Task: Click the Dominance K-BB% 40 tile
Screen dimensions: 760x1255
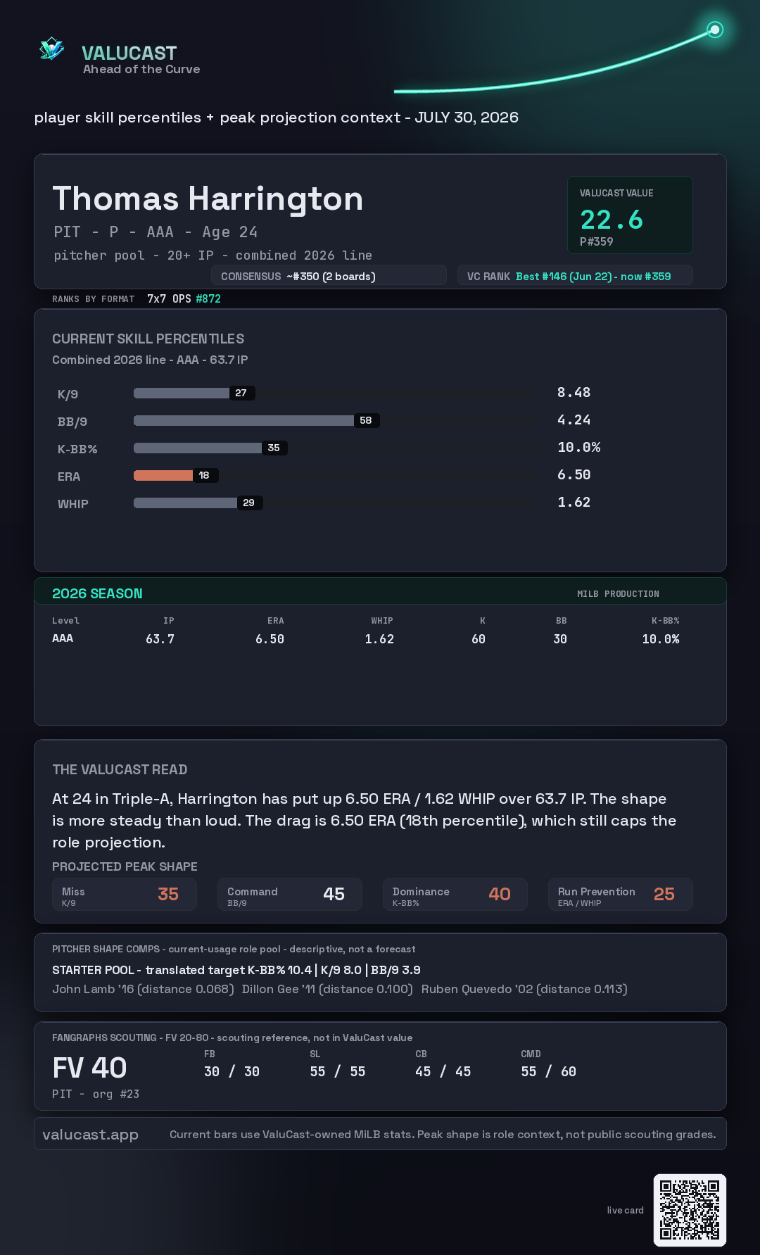Action: click(x=455, y=894)
